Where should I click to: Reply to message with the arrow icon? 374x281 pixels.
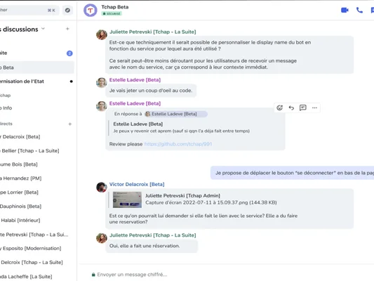[x=291, y=107]
